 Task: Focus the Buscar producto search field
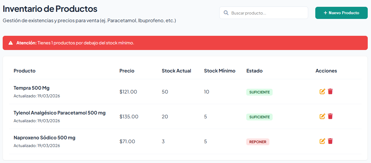[267, 13]
